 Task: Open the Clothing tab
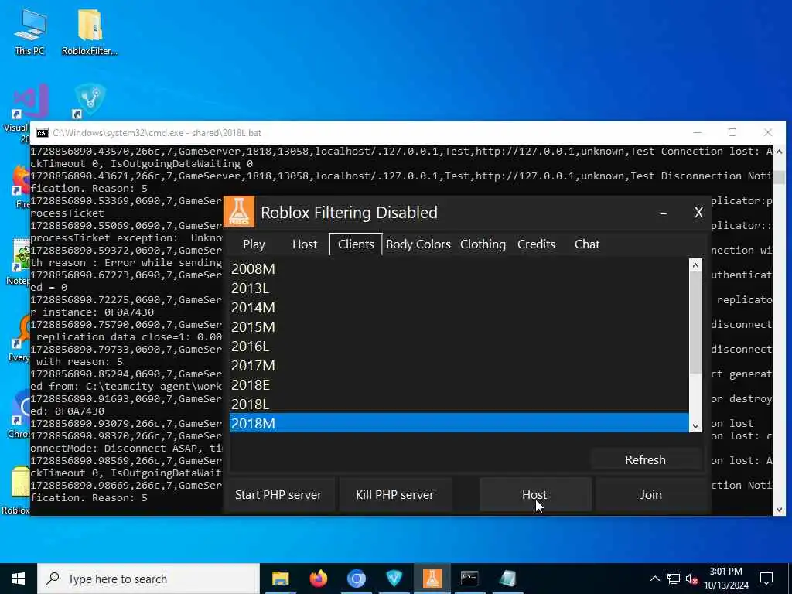(x=483, y=244)
